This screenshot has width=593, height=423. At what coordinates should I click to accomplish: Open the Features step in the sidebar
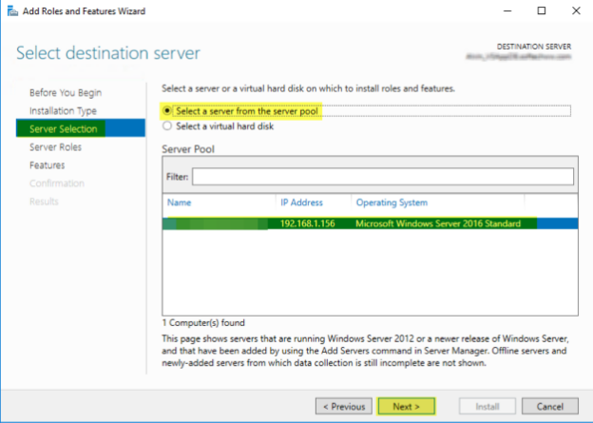pos(47,165)
